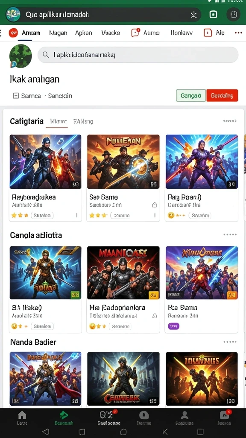Tap the profile person icon in bottom bar
The image size is (246, 438).
tap(184, 415)
